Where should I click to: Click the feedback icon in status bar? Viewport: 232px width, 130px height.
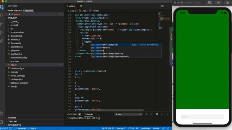pyautogui.click(x=163, y=129)
